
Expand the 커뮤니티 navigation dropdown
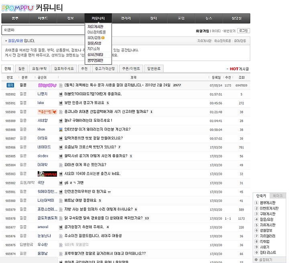(98, 18)
